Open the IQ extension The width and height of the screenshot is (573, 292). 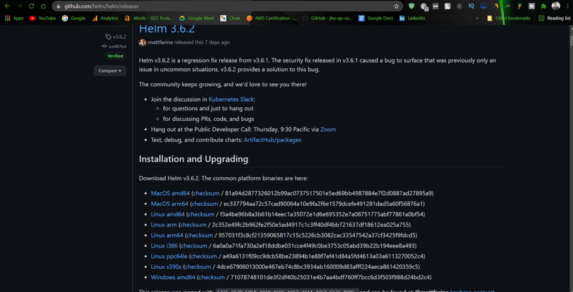471,6
